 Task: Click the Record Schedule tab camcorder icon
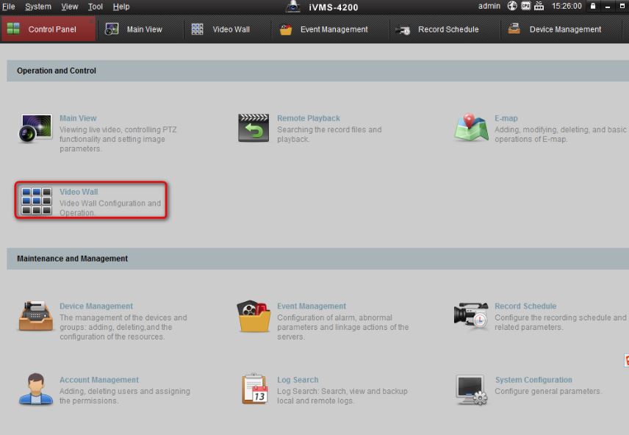click(403, 30)
